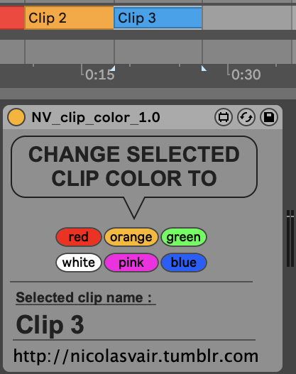Set clip color to red
The width and height of the screenshot is (296, 374).
tap(79, 237)
